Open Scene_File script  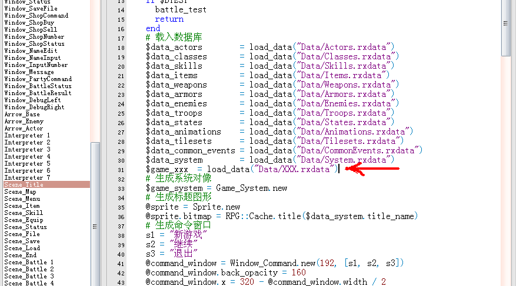point(22,234)
